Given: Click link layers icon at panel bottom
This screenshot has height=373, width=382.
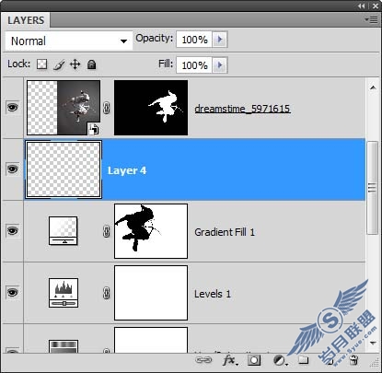Looking at the screenshot, I should (203, 360).
